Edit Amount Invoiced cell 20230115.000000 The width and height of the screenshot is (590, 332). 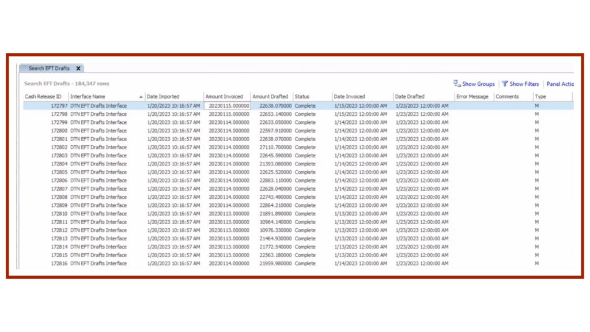[228, 106]
